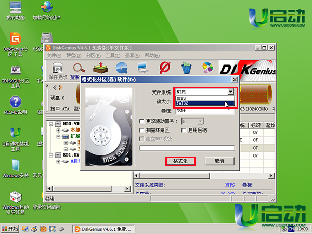
Task: Select NTFS from file system list
Action: tap(205, 98)
